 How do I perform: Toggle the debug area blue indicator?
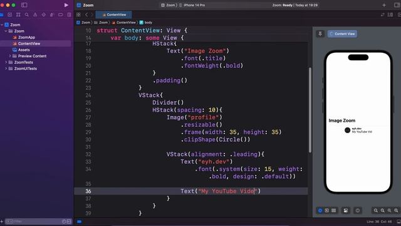click(80, 222)
